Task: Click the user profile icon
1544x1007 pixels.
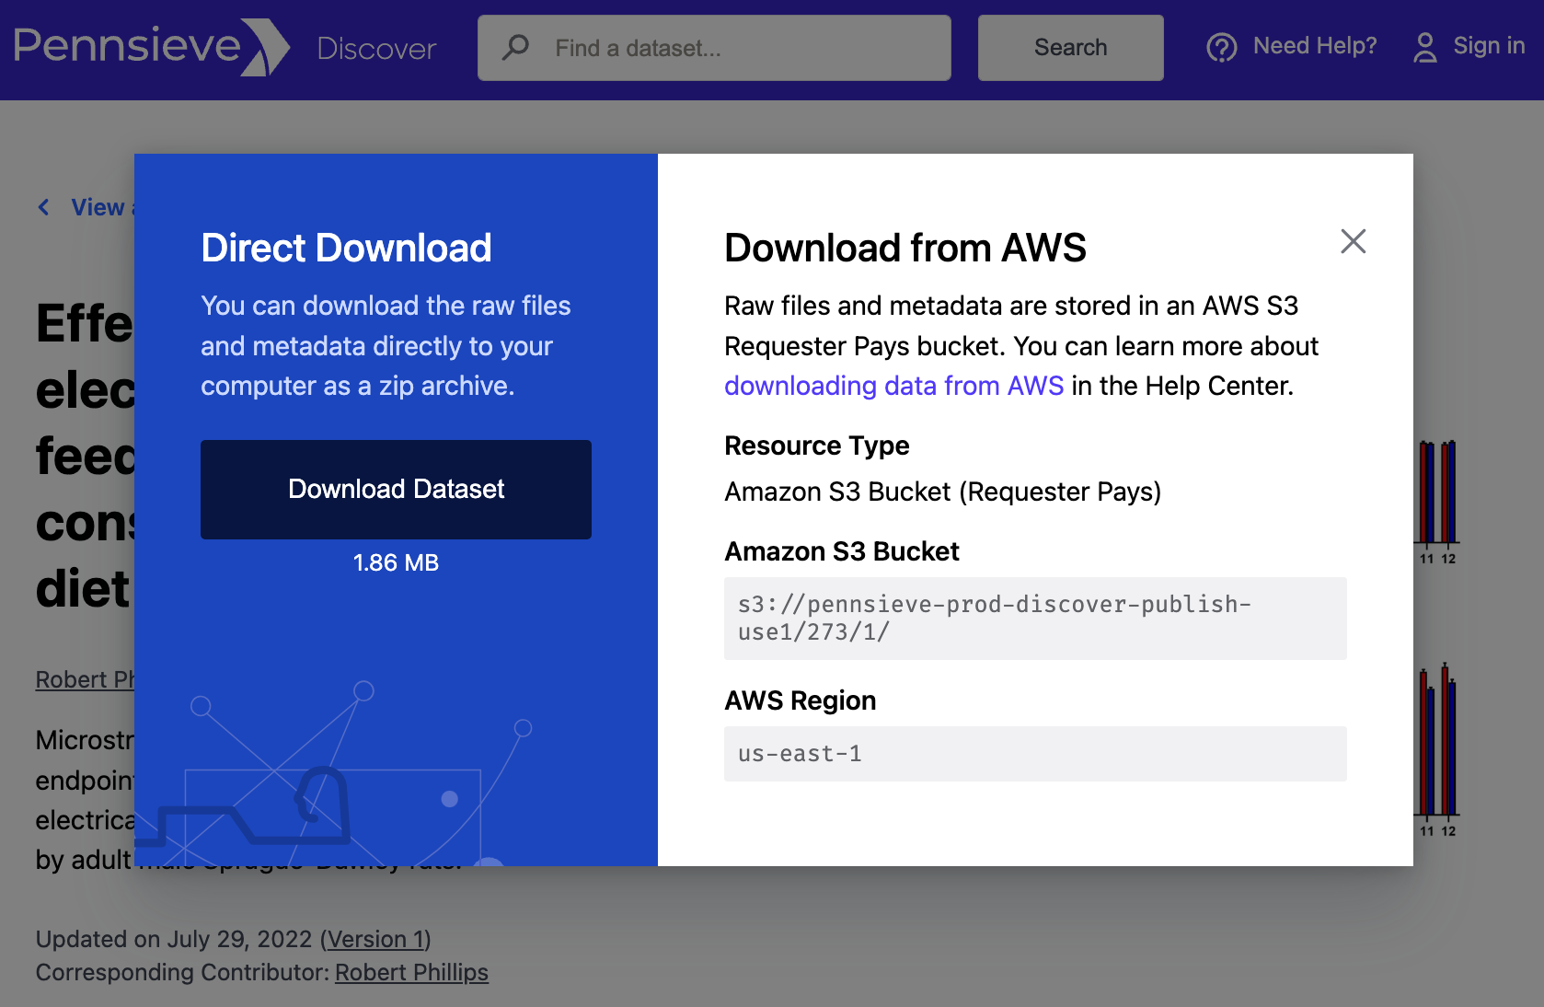Action: [1424, 47]
